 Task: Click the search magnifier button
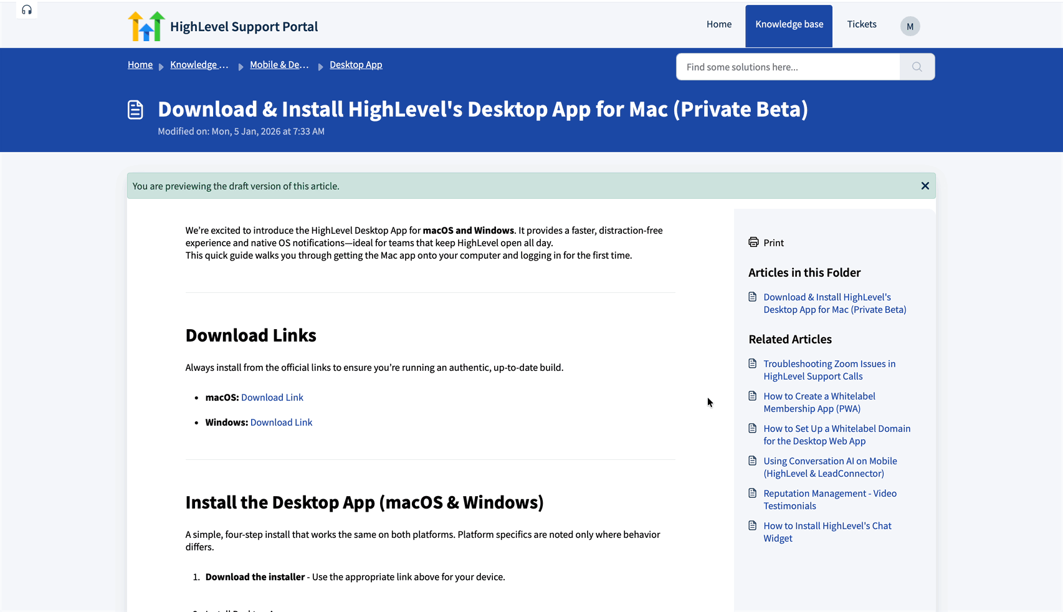point(917,67)
